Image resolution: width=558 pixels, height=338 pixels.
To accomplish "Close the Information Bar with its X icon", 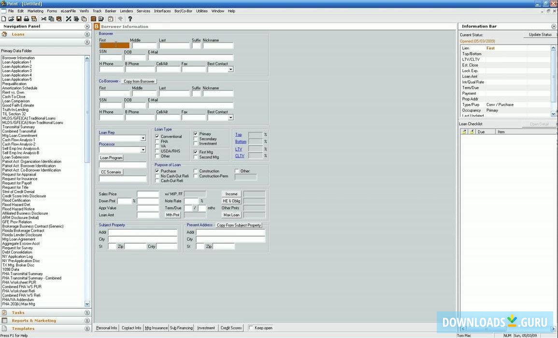I will (554, 27).
